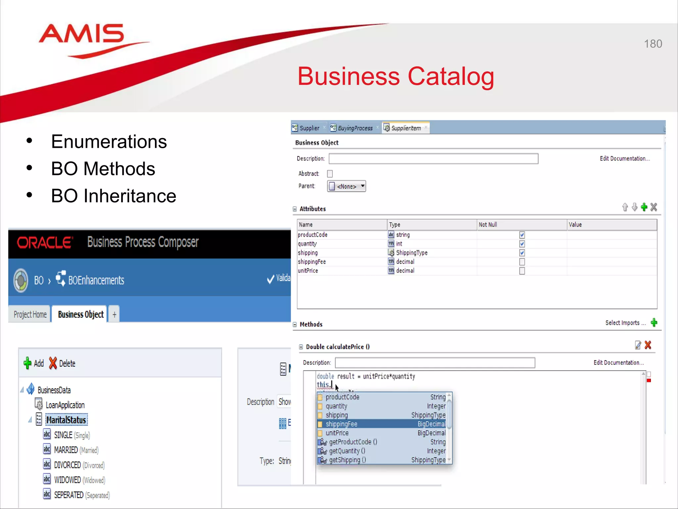Click red error marker in code editor
The height and width of the screenshot is (509, 678).
coord(649,380)
